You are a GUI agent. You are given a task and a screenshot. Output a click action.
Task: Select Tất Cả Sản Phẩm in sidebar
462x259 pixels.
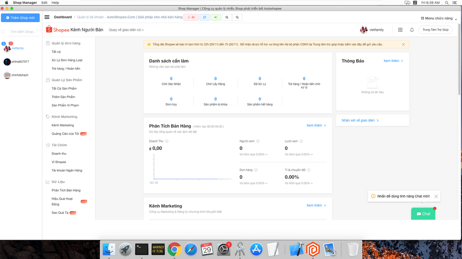[64, 88]
